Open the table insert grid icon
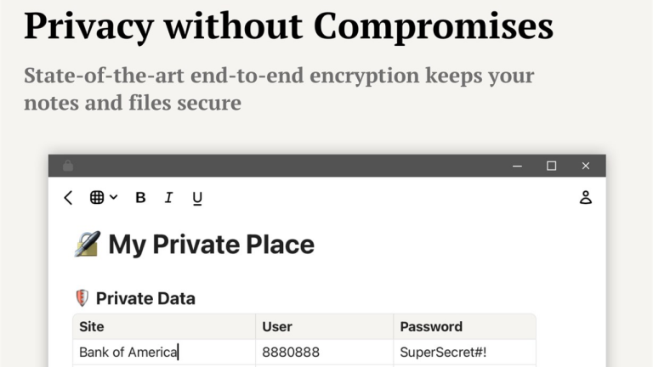This screenshot has height=367, width=653. [97, 197]
